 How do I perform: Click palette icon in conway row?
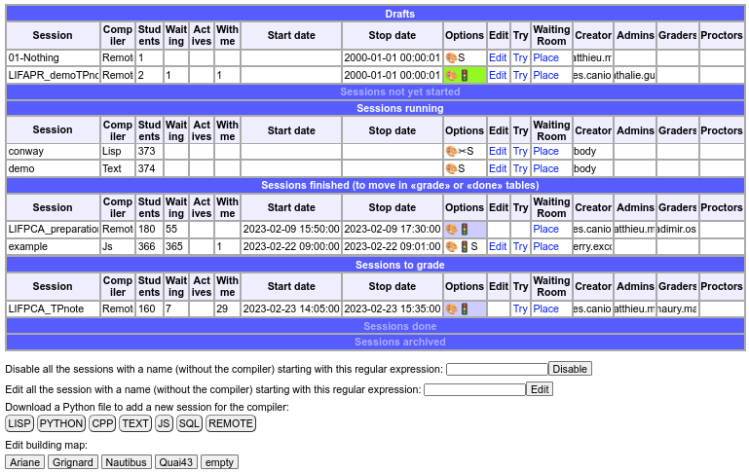(x=451, y=152)
